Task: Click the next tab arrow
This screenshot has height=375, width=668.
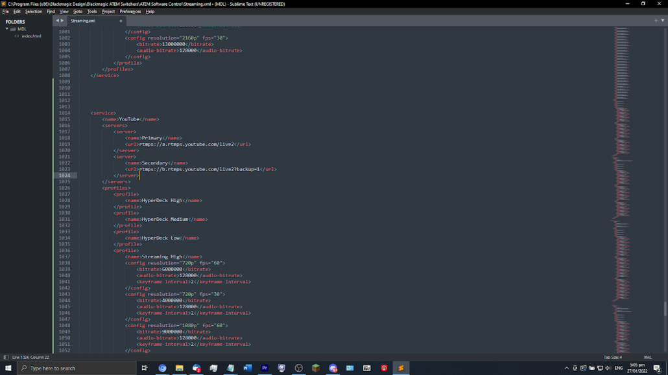Action: point(62,21)
